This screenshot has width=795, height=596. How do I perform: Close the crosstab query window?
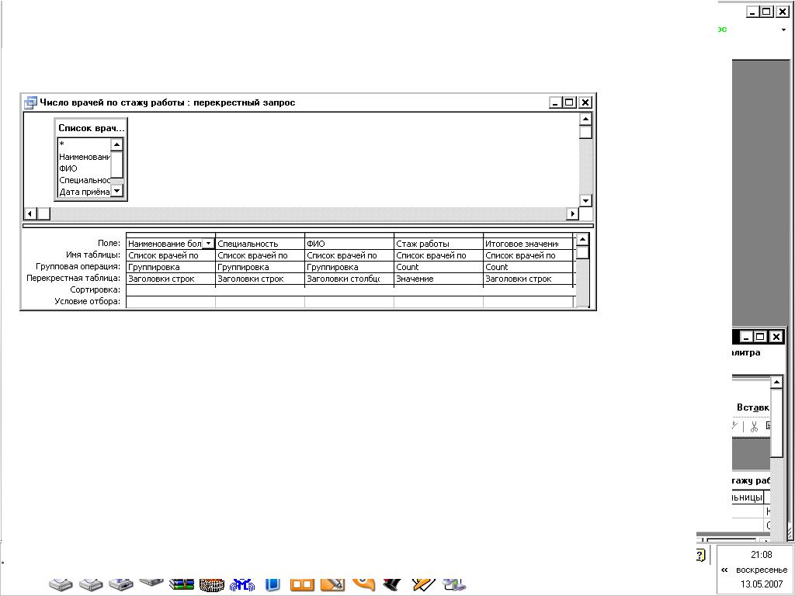pyautogui.click(x=585, y=102)
